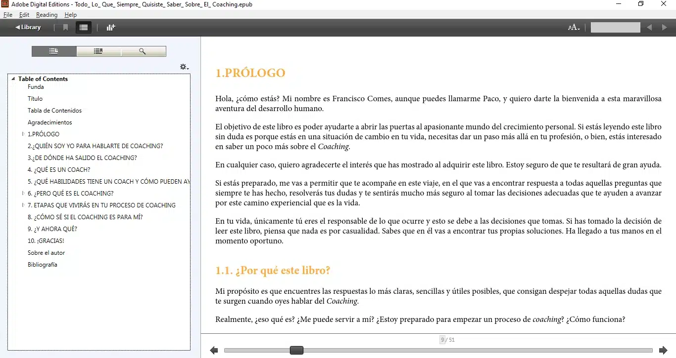Switch to the Search panel tab

pos(143,51)
